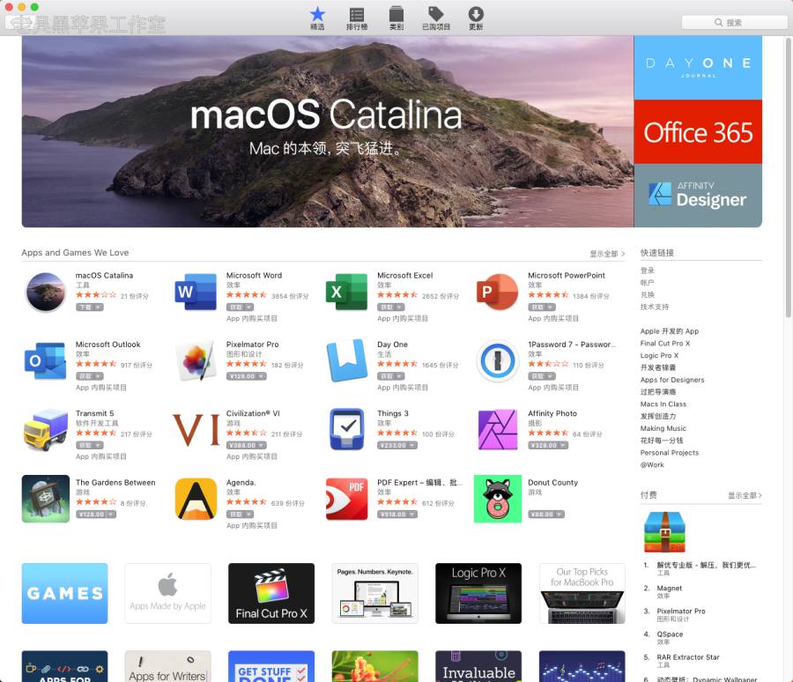The width and height of the screenshot is (793, 682).
Task: Open the Support quick link
Action: [655, 307]
